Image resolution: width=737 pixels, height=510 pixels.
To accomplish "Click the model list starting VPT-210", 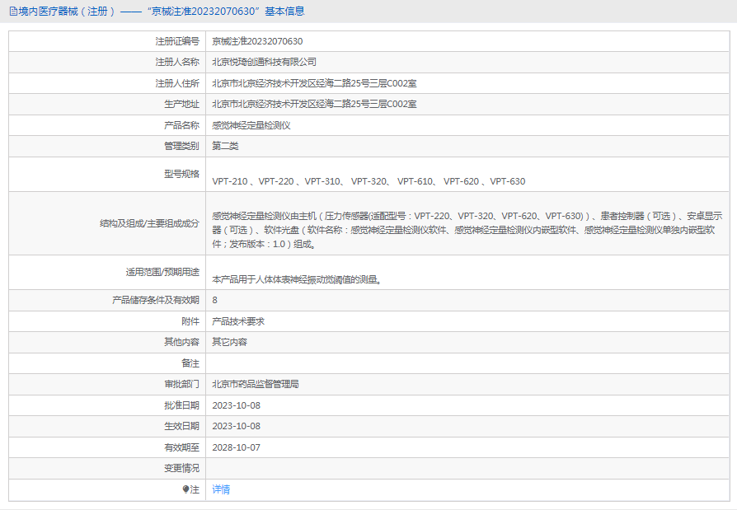I will (x=368, y=181).
